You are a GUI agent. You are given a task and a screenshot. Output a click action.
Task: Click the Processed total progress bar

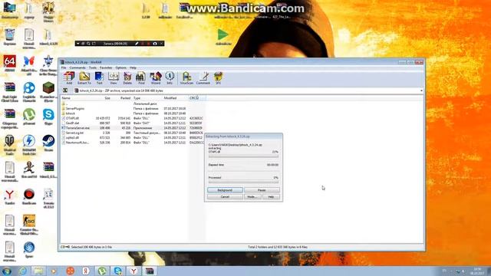pyautogui.click(x=243, y=182)
